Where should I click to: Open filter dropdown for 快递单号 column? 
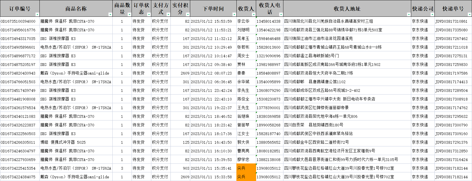[470, 14]
